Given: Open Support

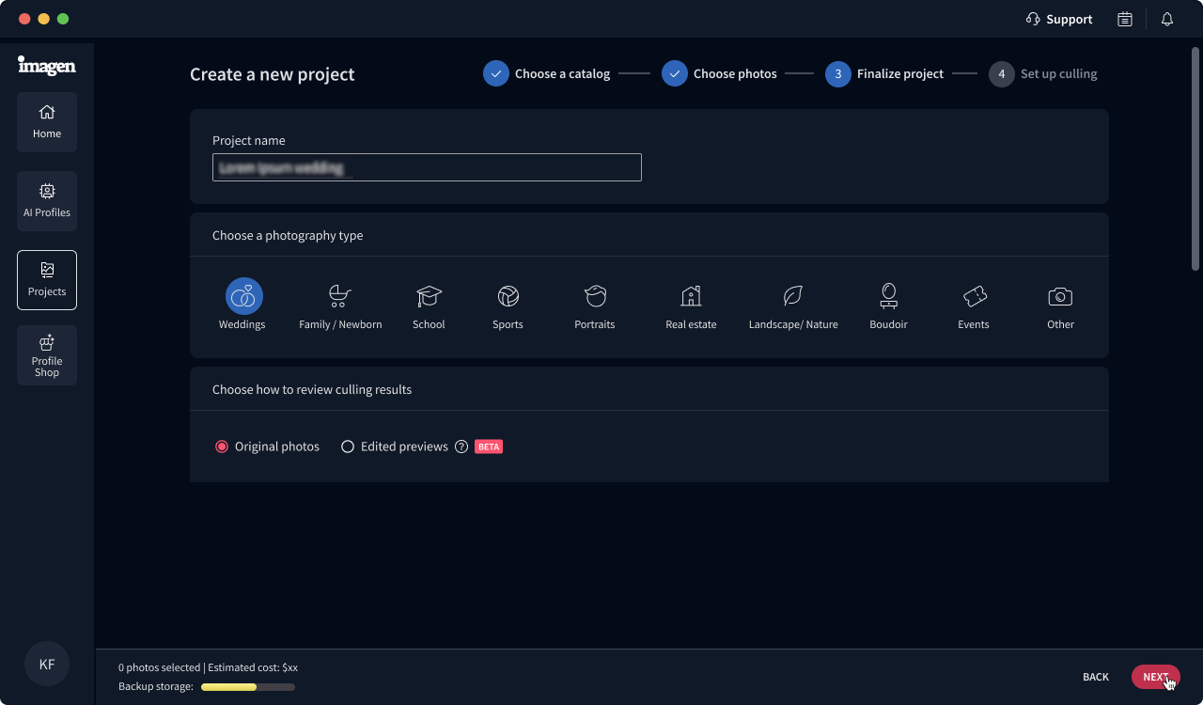Looking at the screenshot, I should (x=1059, y=19).
